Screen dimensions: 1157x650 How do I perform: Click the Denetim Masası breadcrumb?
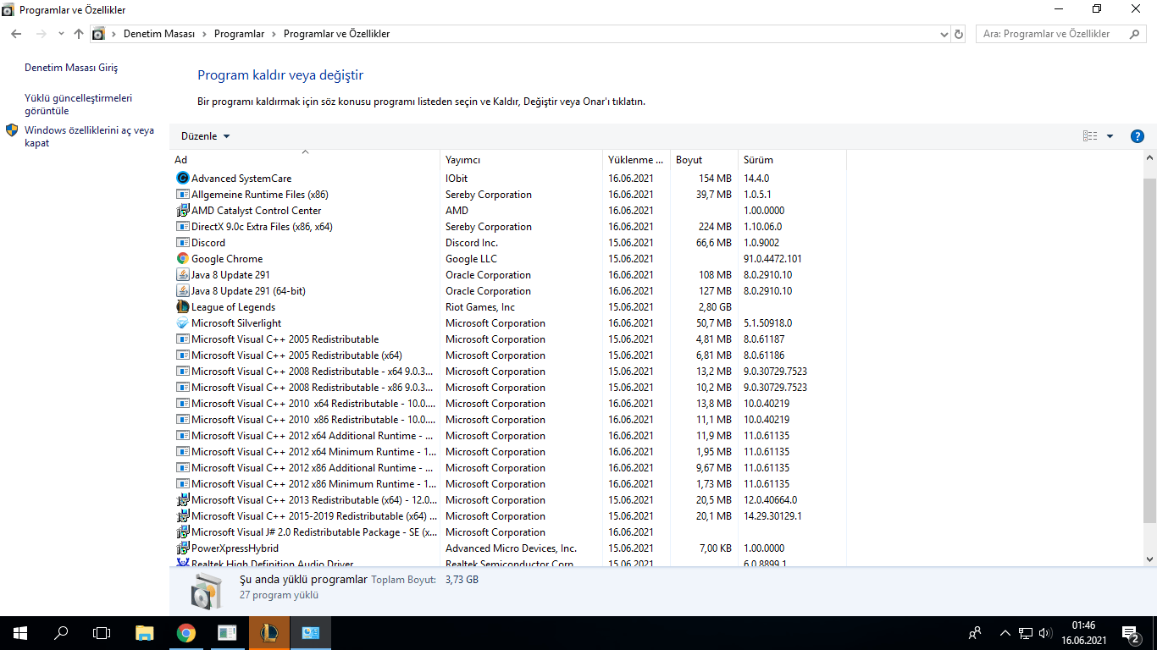tap(159, 34)
